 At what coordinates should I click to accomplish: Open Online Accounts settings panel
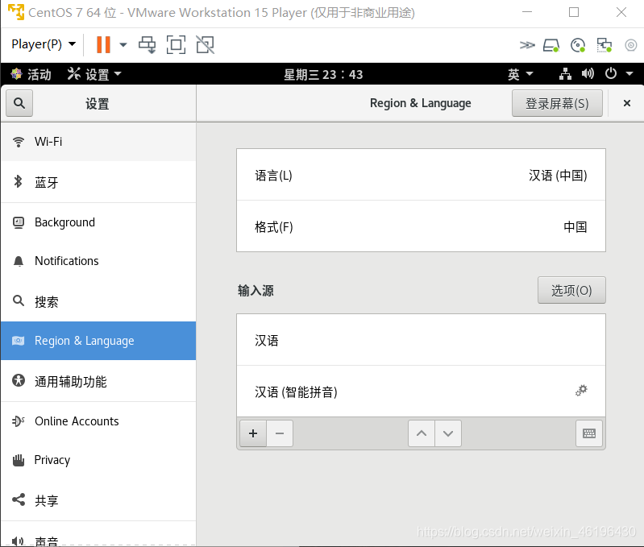pos(98,421)
